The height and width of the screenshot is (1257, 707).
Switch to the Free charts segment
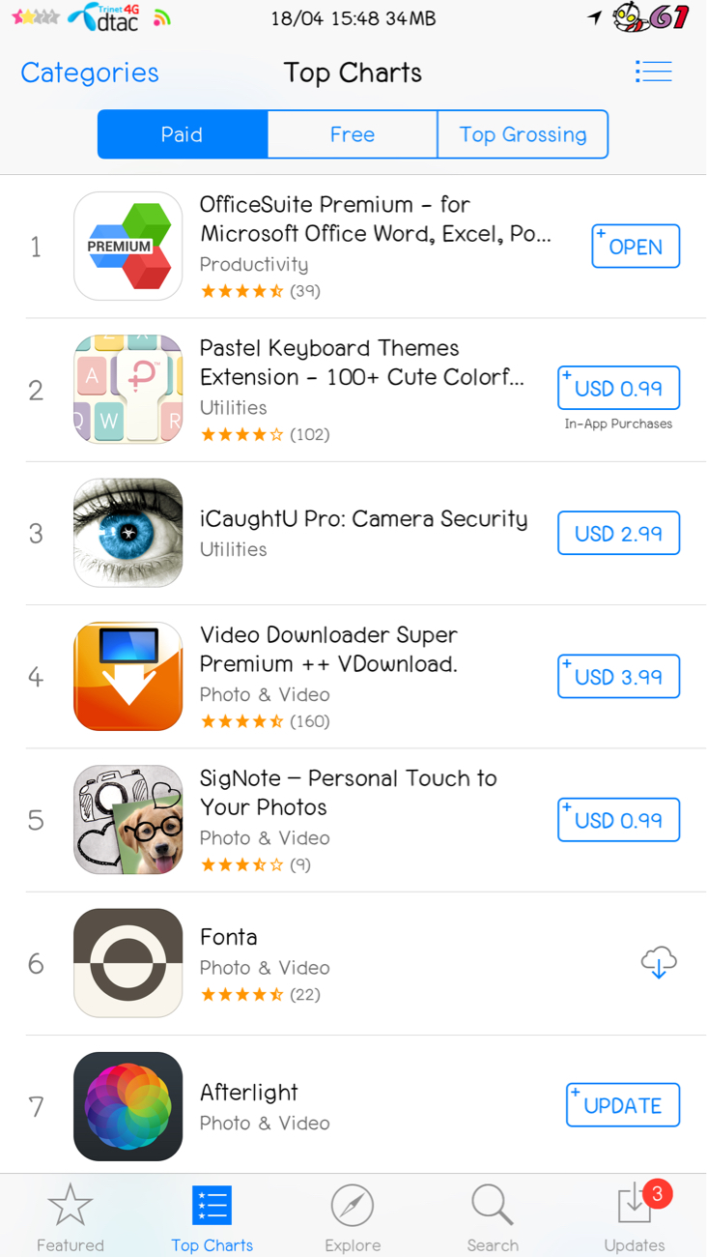353,134
